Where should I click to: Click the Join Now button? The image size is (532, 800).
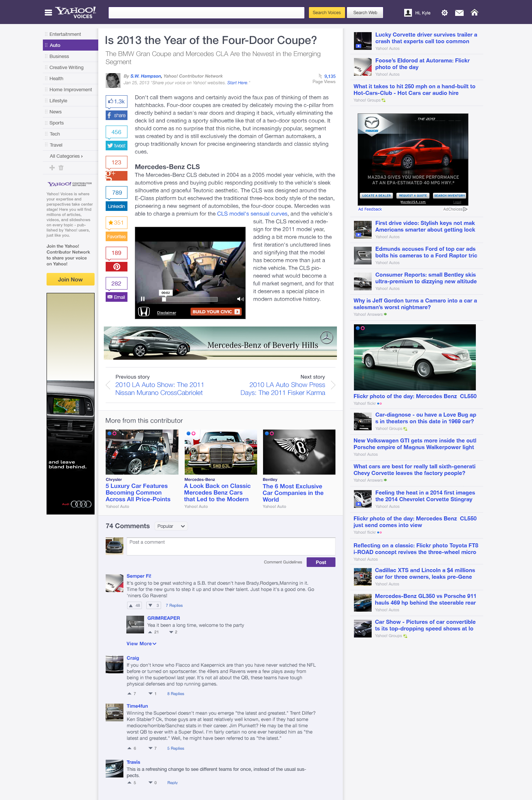70,280
